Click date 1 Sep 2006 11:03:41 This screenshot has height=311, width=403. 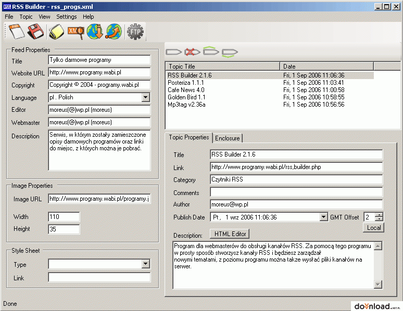point(313,83)
